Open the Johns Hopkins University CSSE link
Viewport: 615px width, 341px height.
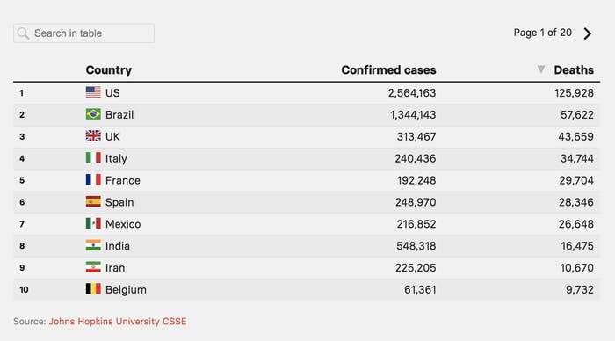(x=118, y=322)
